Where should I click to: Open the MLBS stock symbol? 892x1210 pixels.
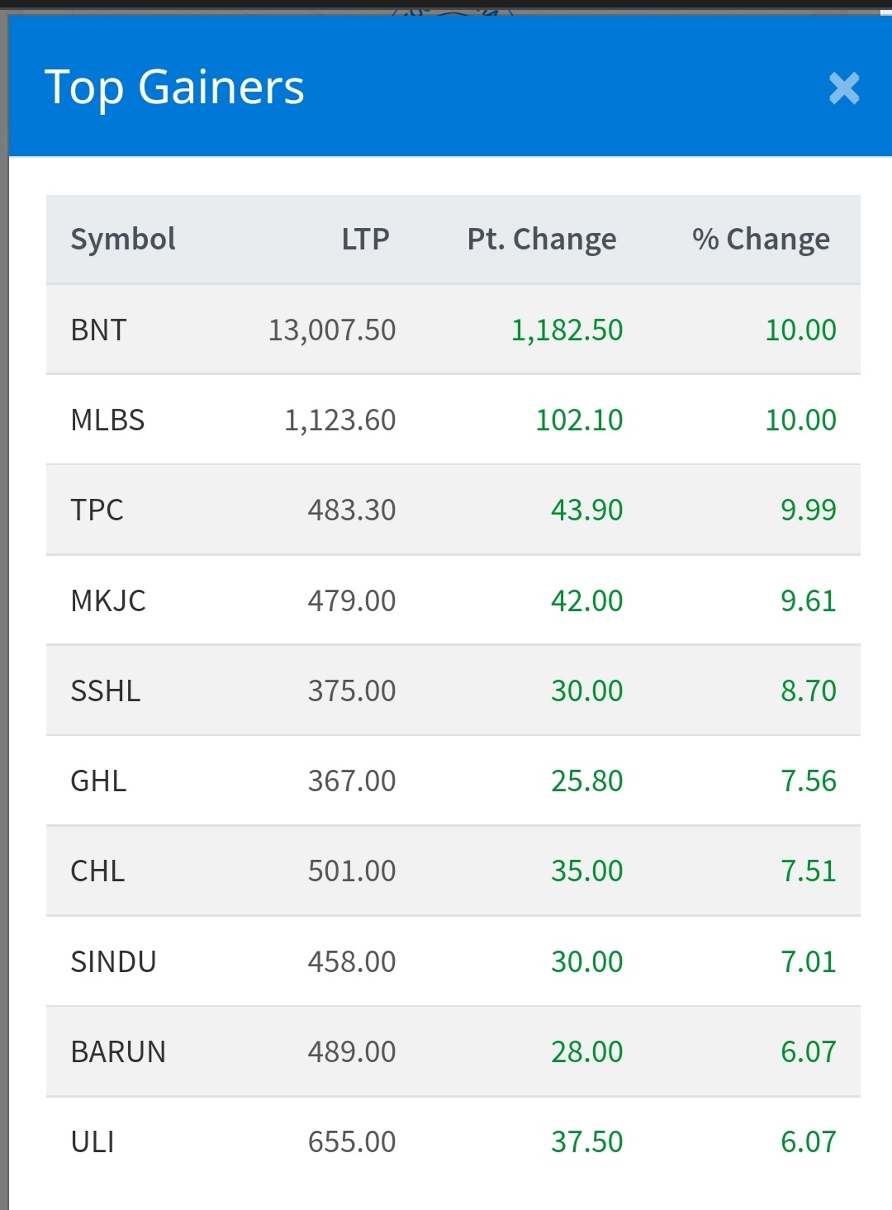[107, 420]
